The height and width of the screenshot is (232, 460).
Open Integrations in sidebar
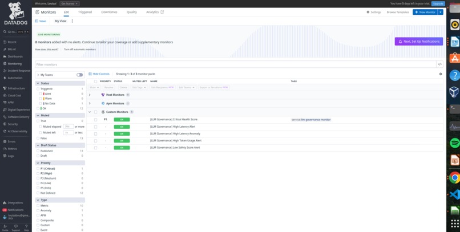[x=15, y=203]
